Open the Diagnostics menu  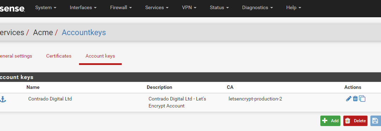point(257,7)
